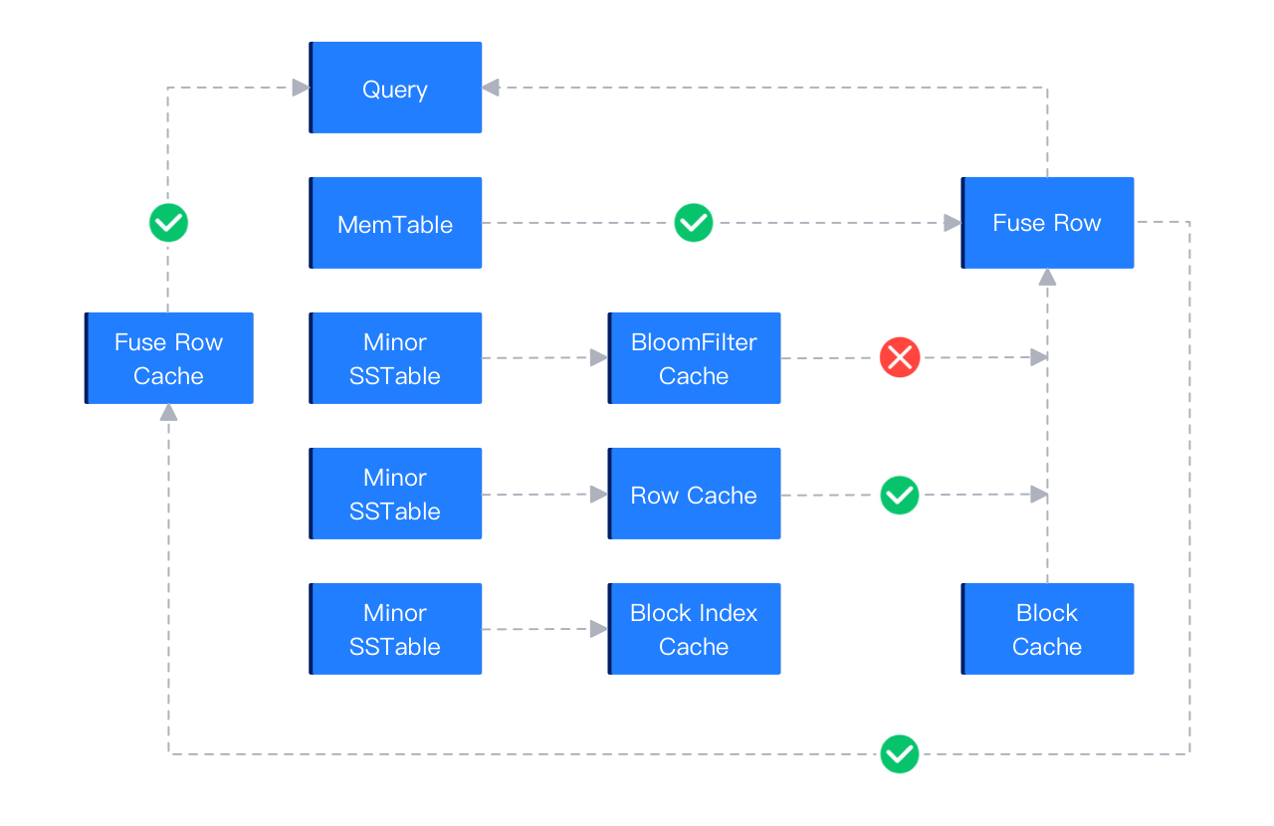Select the Block Cache box

1047,629
